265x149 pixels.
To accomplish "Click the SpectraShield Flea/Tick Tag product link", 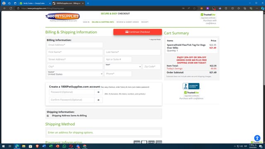I will (186, 46).
